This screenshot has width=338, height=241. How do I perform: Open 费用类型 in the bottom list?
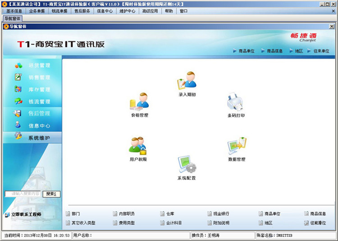(124, 223)
